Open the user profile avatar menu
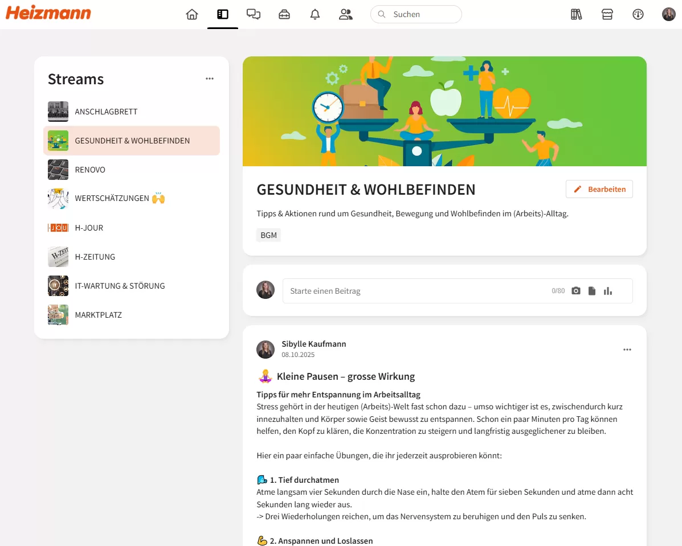This screenshot has height=546, width=682. pyautogui.click(x=668, y=14)
